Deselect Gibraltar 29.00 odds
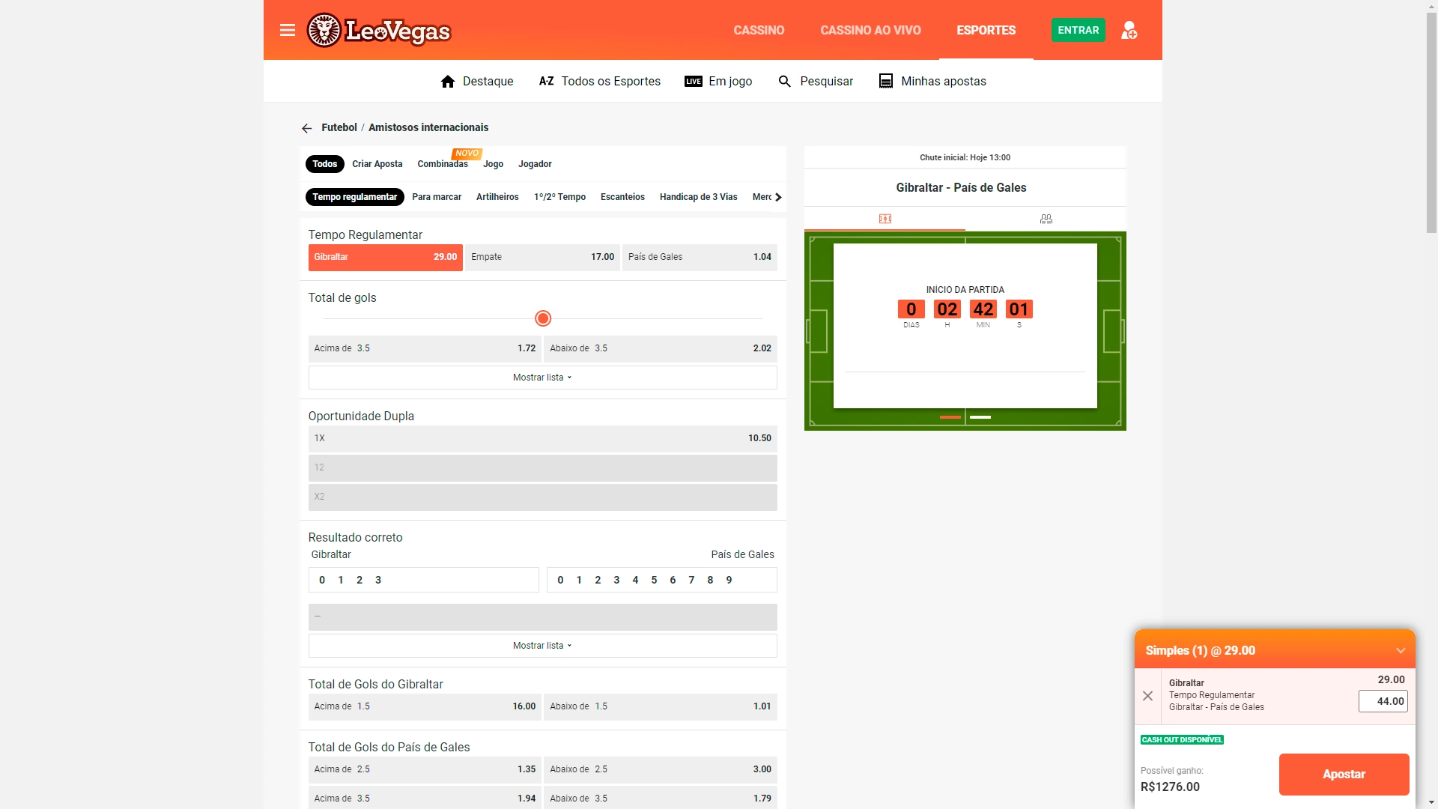This screenshot has width=1438, height=809. pos(386,257)
